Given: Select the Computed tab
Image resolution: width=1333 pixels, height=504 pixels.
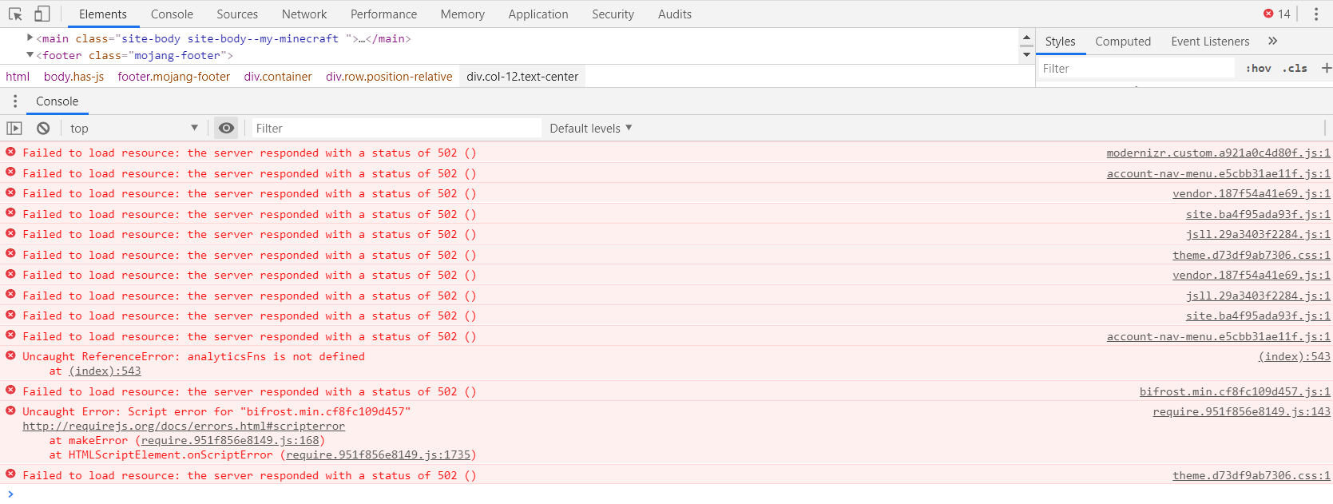Looking at the screenshot, I should [x=1123, y=42].
